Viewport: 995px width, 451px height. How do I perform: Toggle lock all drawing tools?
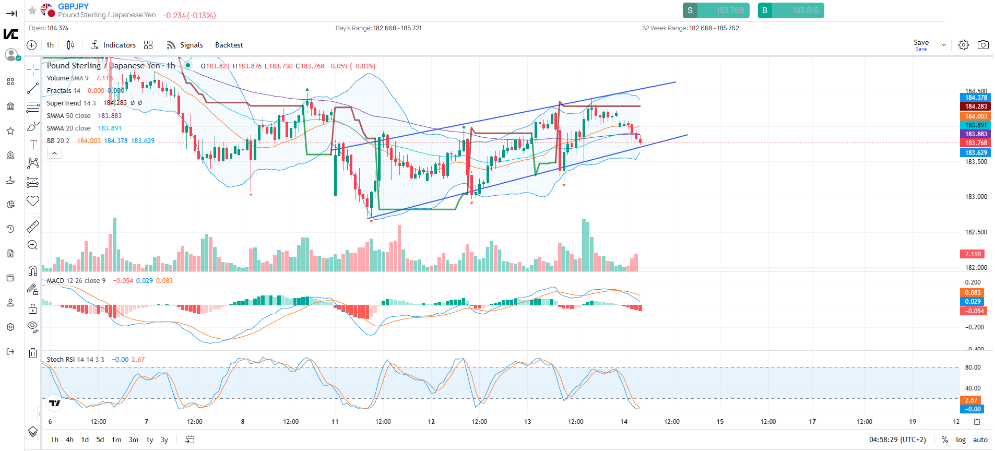click(x=33, y=308)
